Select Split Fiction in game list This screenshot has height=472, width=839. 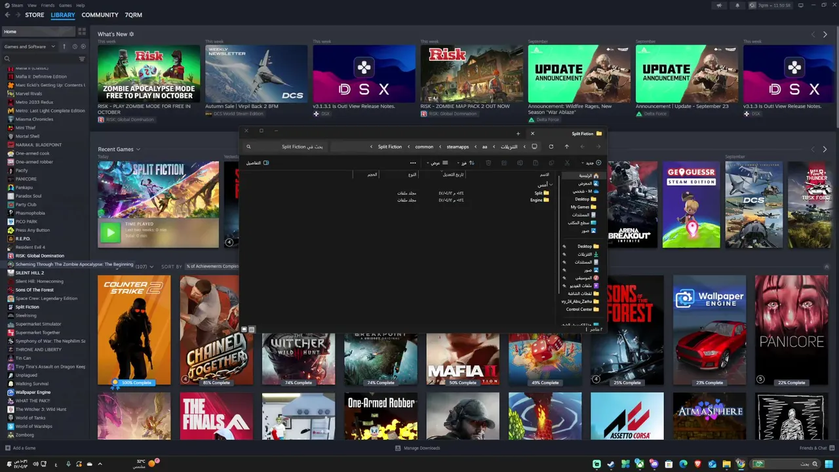[x=27, y=307]
